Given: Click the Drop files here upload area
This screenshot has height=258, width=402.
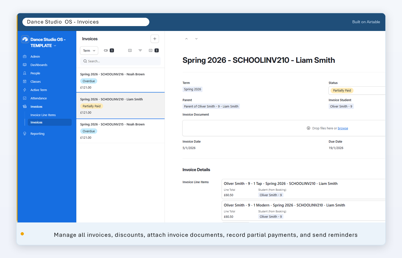Looking at the screenshot, I should point(284,128).
